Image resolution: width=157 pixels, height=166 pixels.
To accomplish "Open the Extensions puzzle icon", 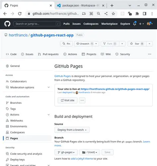I will click(x=137, y=14).
